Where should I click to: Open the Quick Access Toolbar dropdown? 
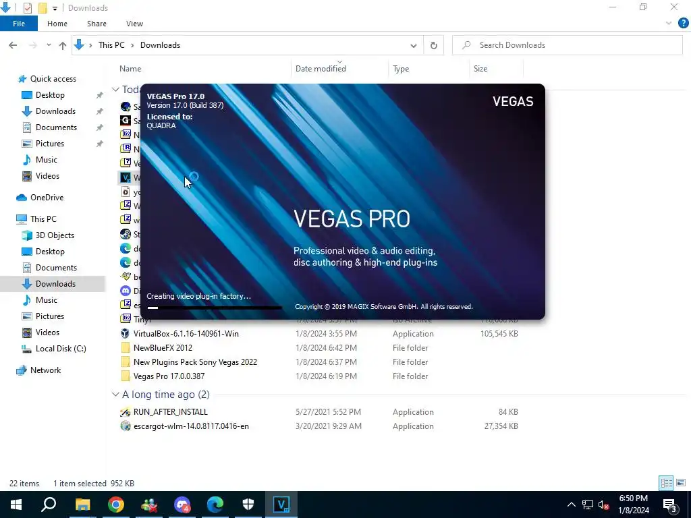(55, 8)
